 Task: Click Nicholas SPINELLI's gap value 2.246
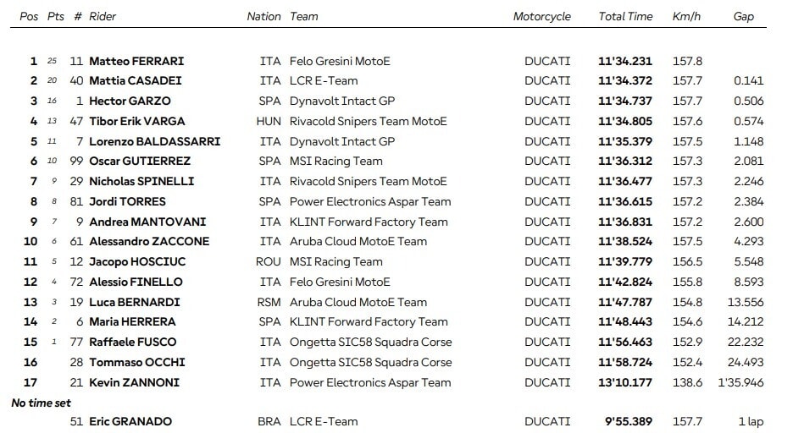pos(748,181)
